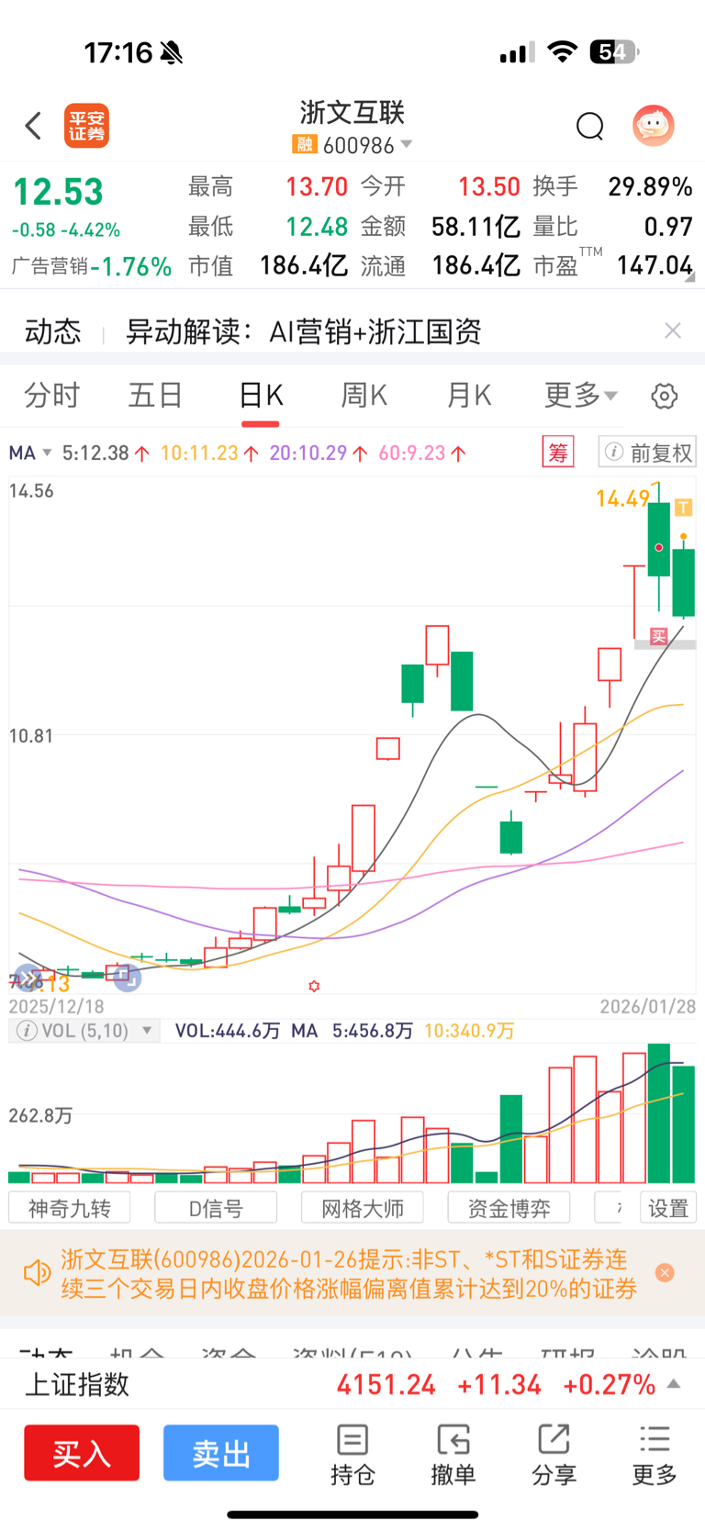705x1532 pixels.
Task: Open the avatar assistant icon
Action: 654,126
